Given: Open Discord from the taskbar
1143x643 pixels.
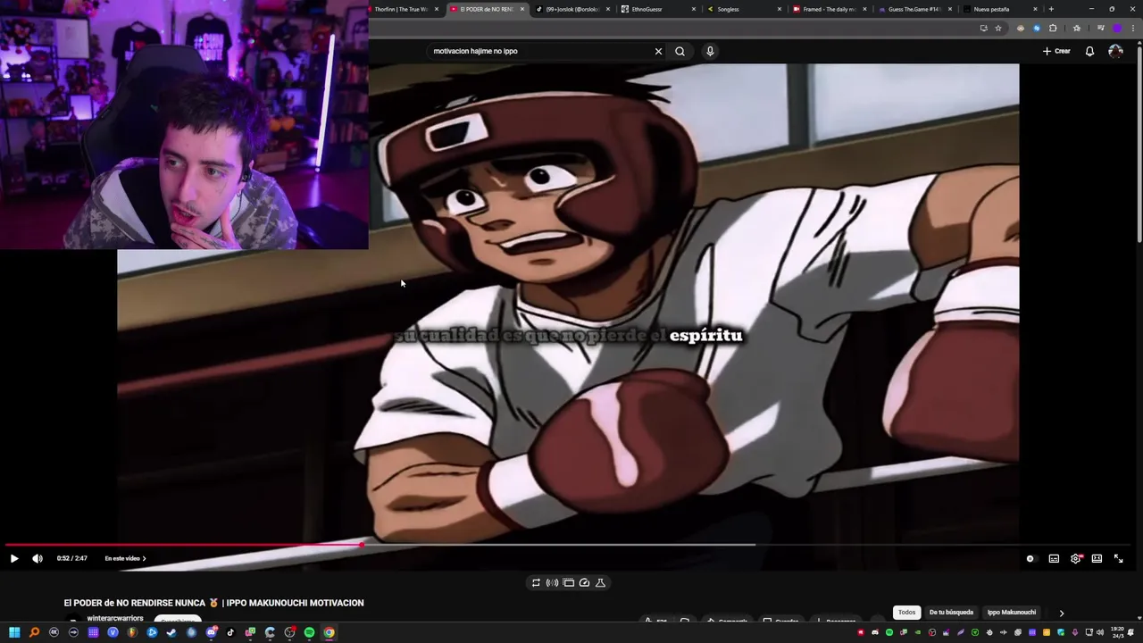Looking at the screenshot, I should click(211, 632).
